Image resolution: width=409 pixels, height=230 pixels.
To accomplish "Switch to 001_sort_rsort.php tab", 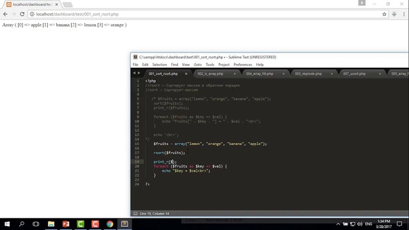I will coord(163,74).
